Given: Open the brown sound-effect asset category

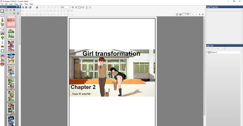Looking at the screenshot, I should click(2, 46).
